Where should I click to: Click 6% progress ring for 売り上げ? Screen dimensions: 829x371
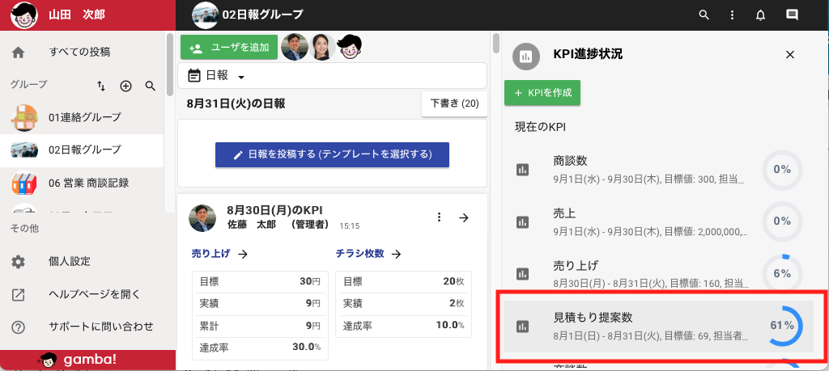pyautogui.click(x=782, y=274)
